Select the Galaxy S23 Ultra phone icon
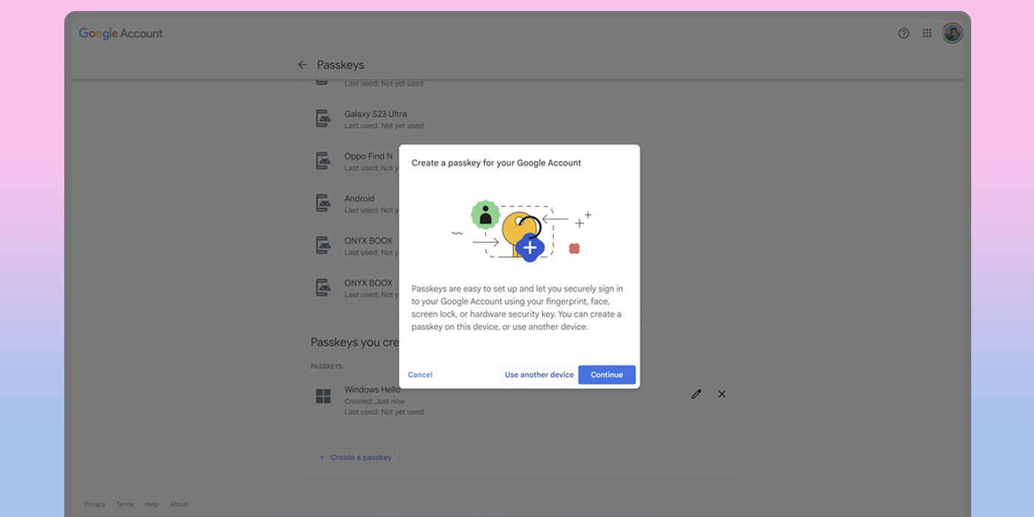 click(x=323, y=118)
